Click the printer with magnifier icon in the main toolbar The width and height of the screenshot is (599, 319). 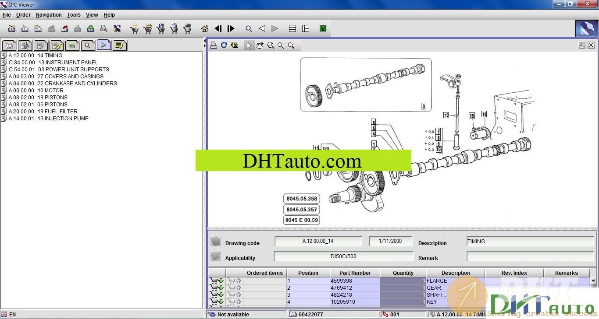104,28
